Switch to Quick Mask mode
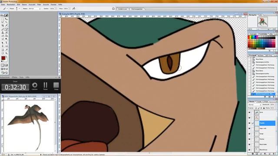 7,65
